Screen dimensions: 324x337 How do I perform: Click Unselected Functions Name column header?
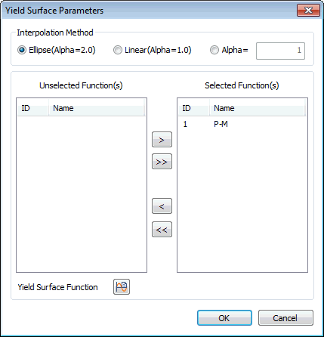tap(97, 108)
